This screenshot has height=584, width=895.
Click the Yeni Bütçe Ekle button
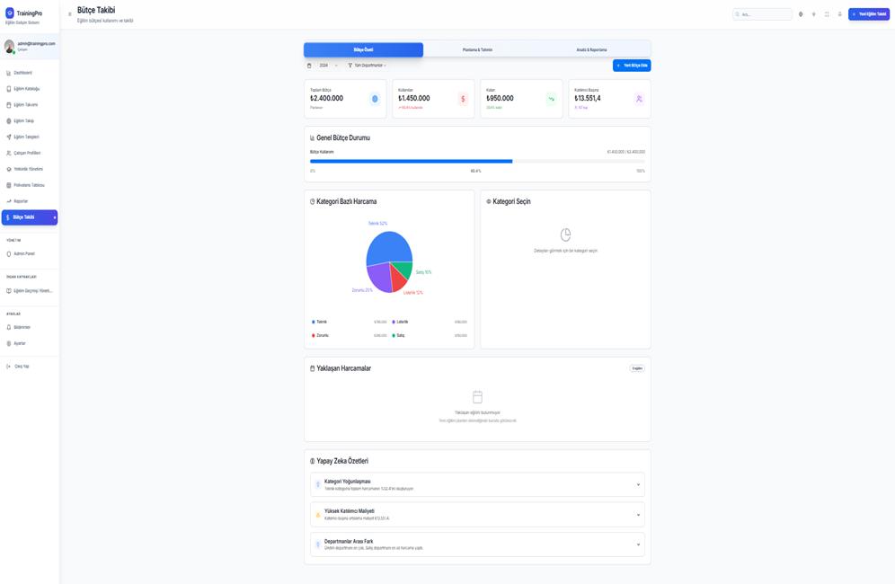point(632,66)
